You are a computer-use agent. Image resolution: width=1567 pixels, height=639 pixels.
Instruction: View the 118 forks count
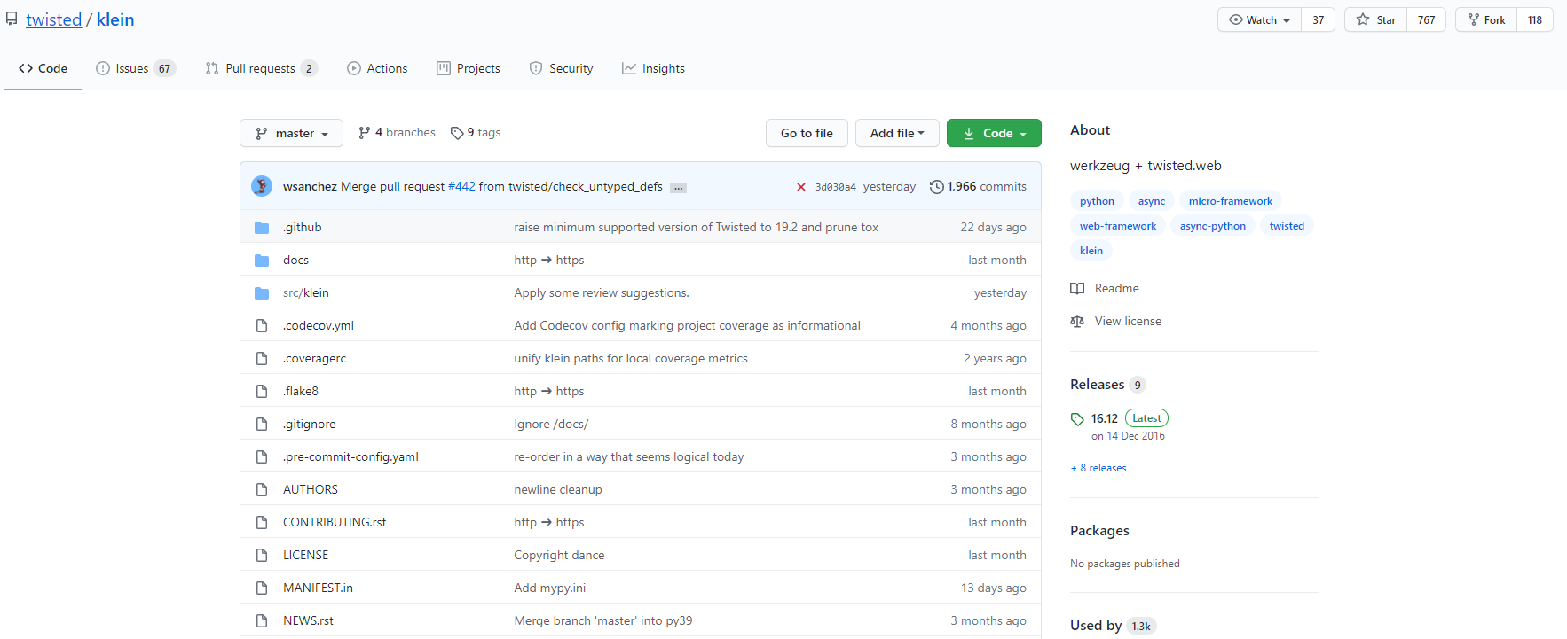pos(1535,19)
